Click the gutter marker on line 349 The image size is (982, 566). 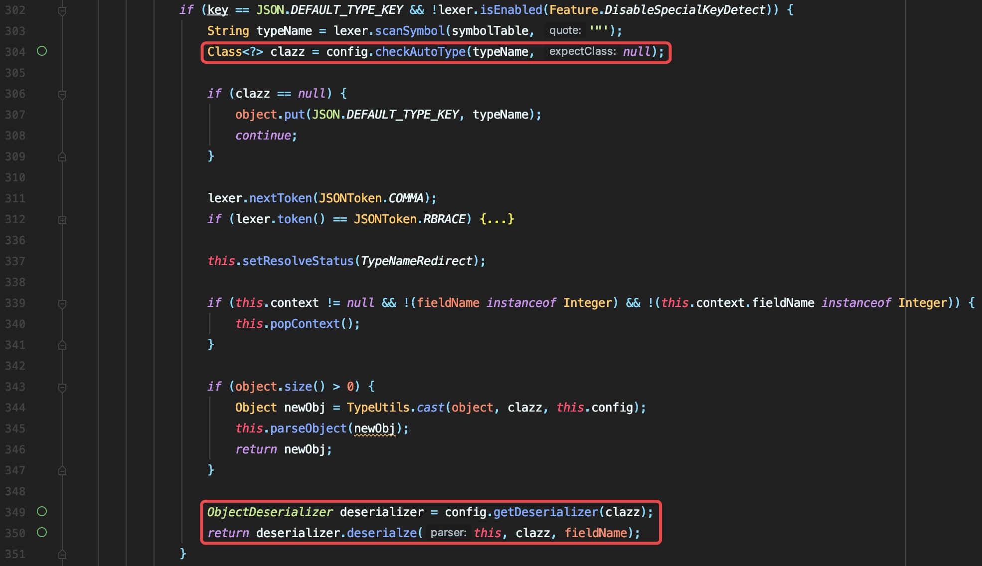point(42,512)
